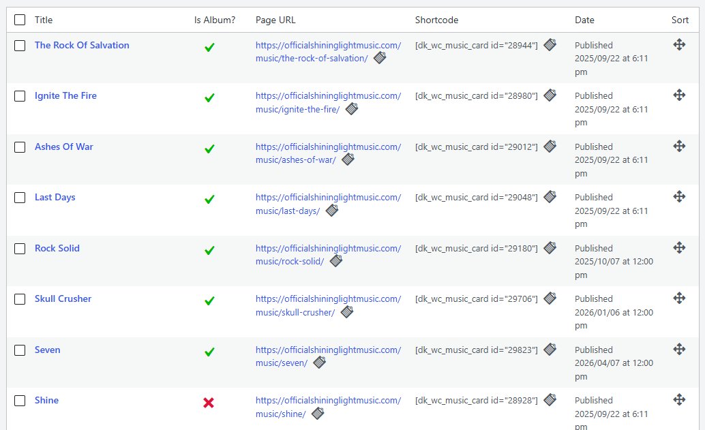Click the Shortcode column header
The height and width of the screenshot is (430, 705).
click(436, 20)
